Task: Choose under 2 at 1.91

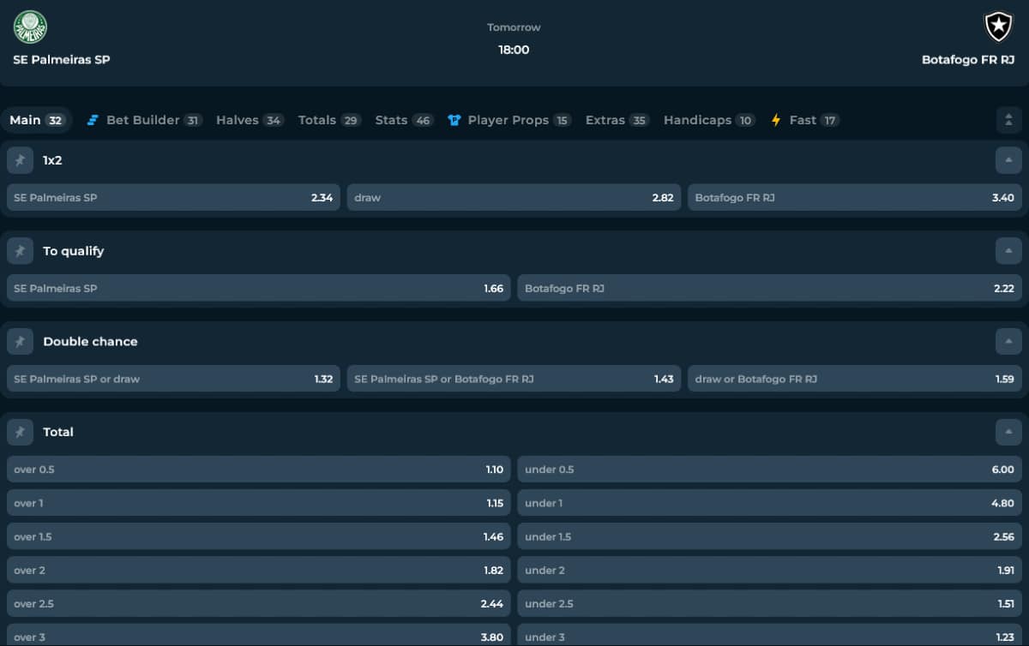Action: point(770,570)
